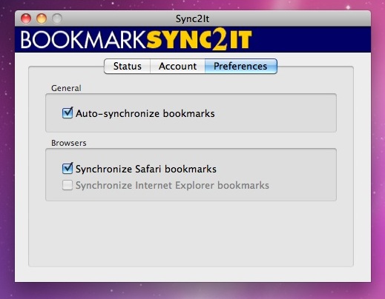Close the Sync2It window with red button
The image size is (385, 299).
click(x=26, y=19)
